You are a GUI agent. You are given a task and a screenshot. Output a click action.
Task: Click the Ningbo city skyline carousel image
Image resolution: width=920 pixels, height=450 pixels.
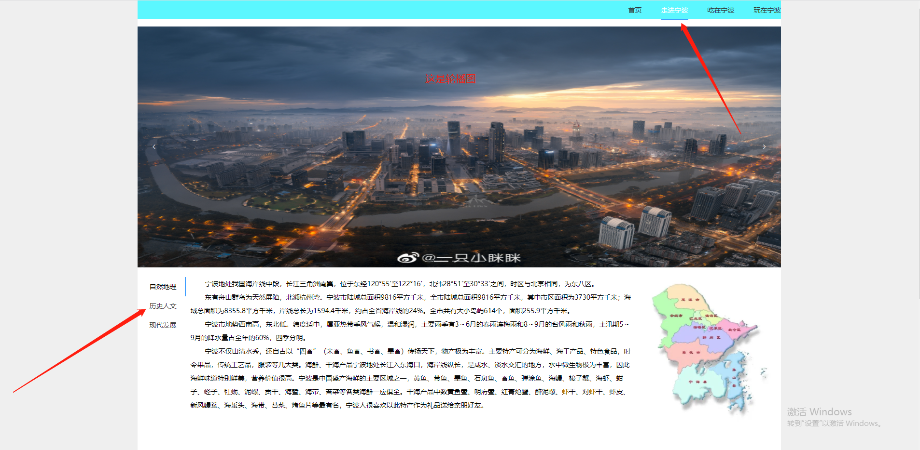click(459, 146)
